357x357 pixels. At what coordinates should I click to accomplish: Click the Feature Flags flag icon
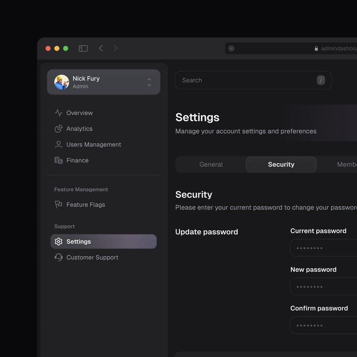pos(59,205)
